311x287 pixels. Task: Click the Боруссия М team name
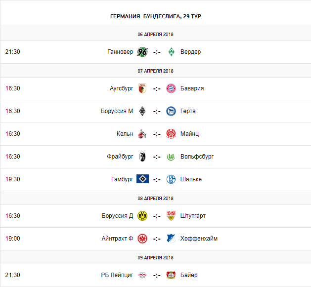(117, 111)
